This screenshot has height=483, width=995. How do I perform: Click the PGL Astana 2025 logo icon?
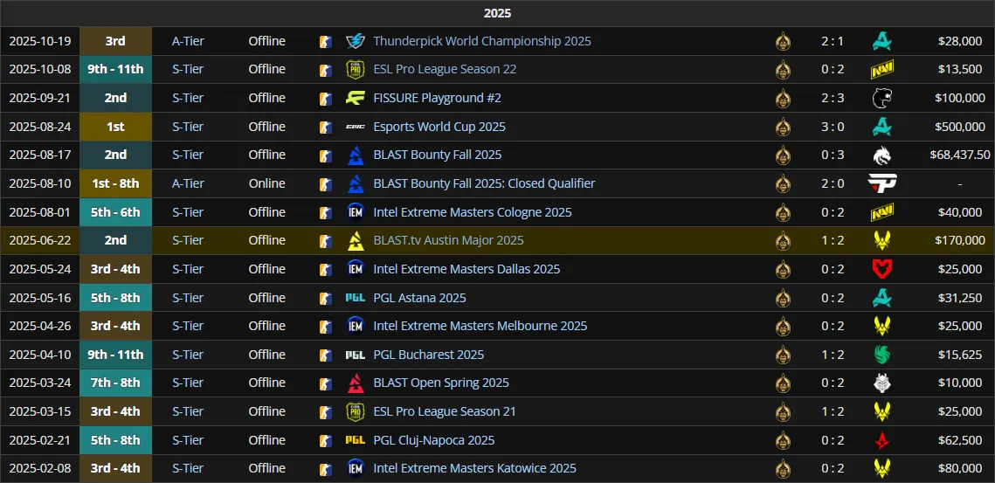(356, 298)
